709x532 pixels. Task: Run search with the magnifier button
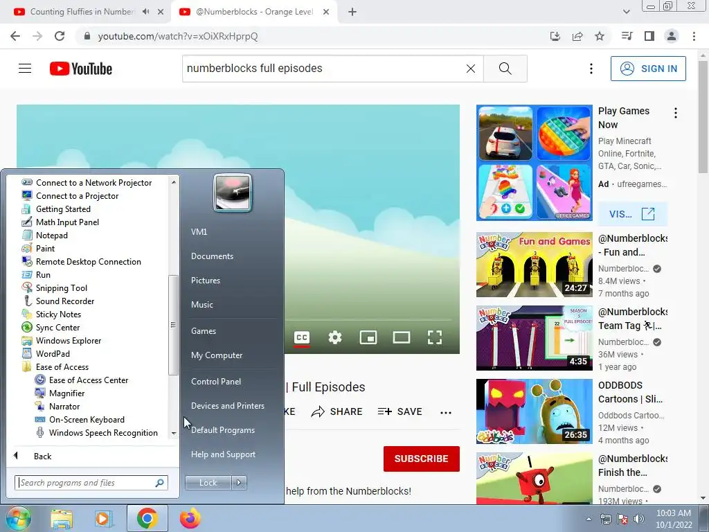[505, 69]
